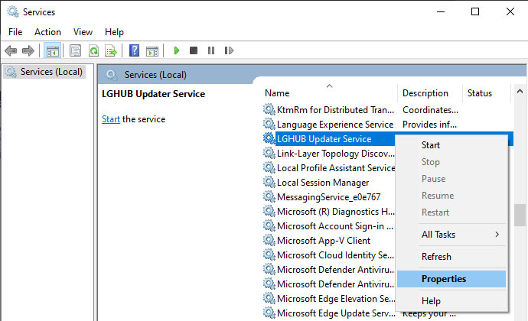Image resolution: width=528 pixels, height=321 pixels.
Task: Click the Forward arrow toolbar icon
Action: point(28,50)
